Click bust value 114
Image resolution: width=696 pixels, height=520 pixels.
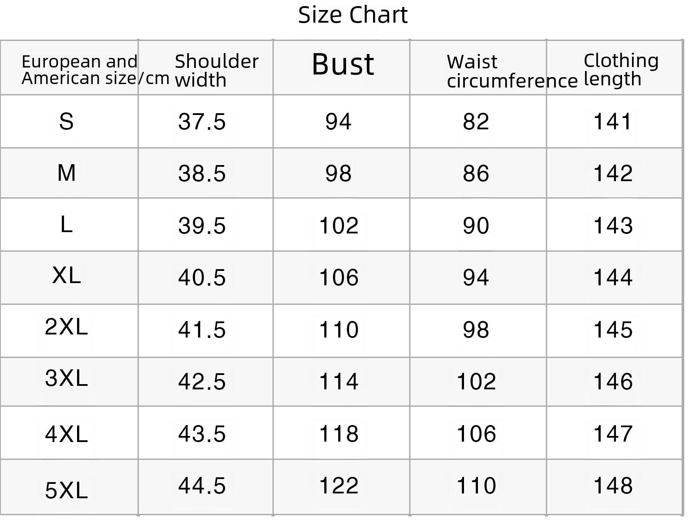click(x=339, y=382)
